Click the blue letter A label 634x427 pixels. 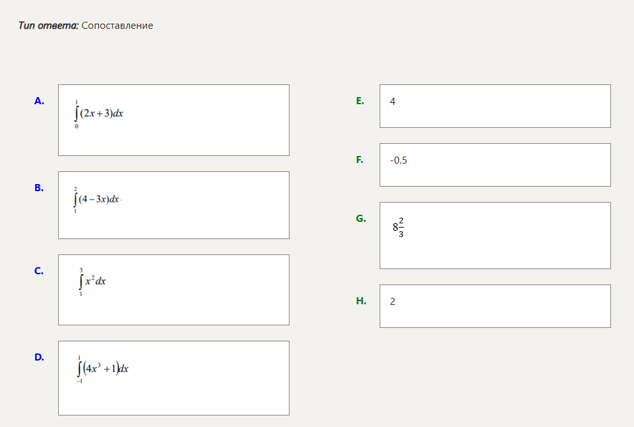39,100
